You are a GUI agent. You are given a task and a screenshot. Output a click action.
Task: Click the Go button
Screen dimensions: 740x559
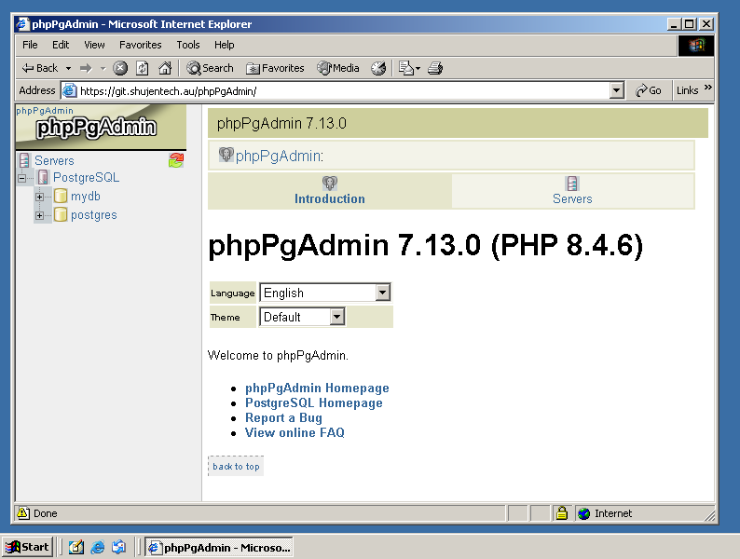[649, 90]
